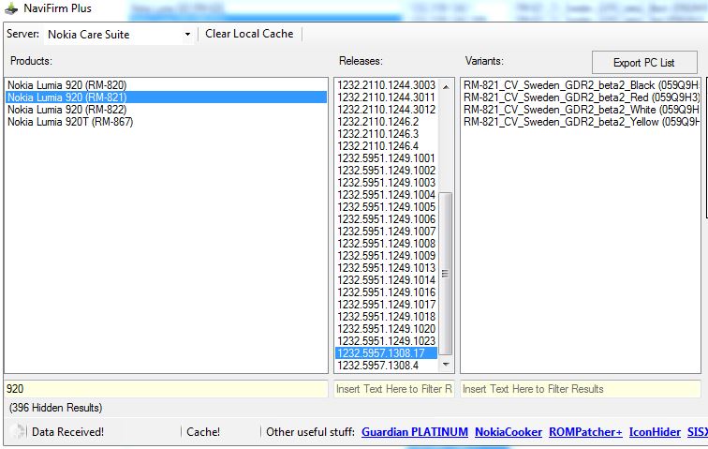Select release 1232.5951.1249.1020
Screen dimensions: 708x449
tap(387, 329)
